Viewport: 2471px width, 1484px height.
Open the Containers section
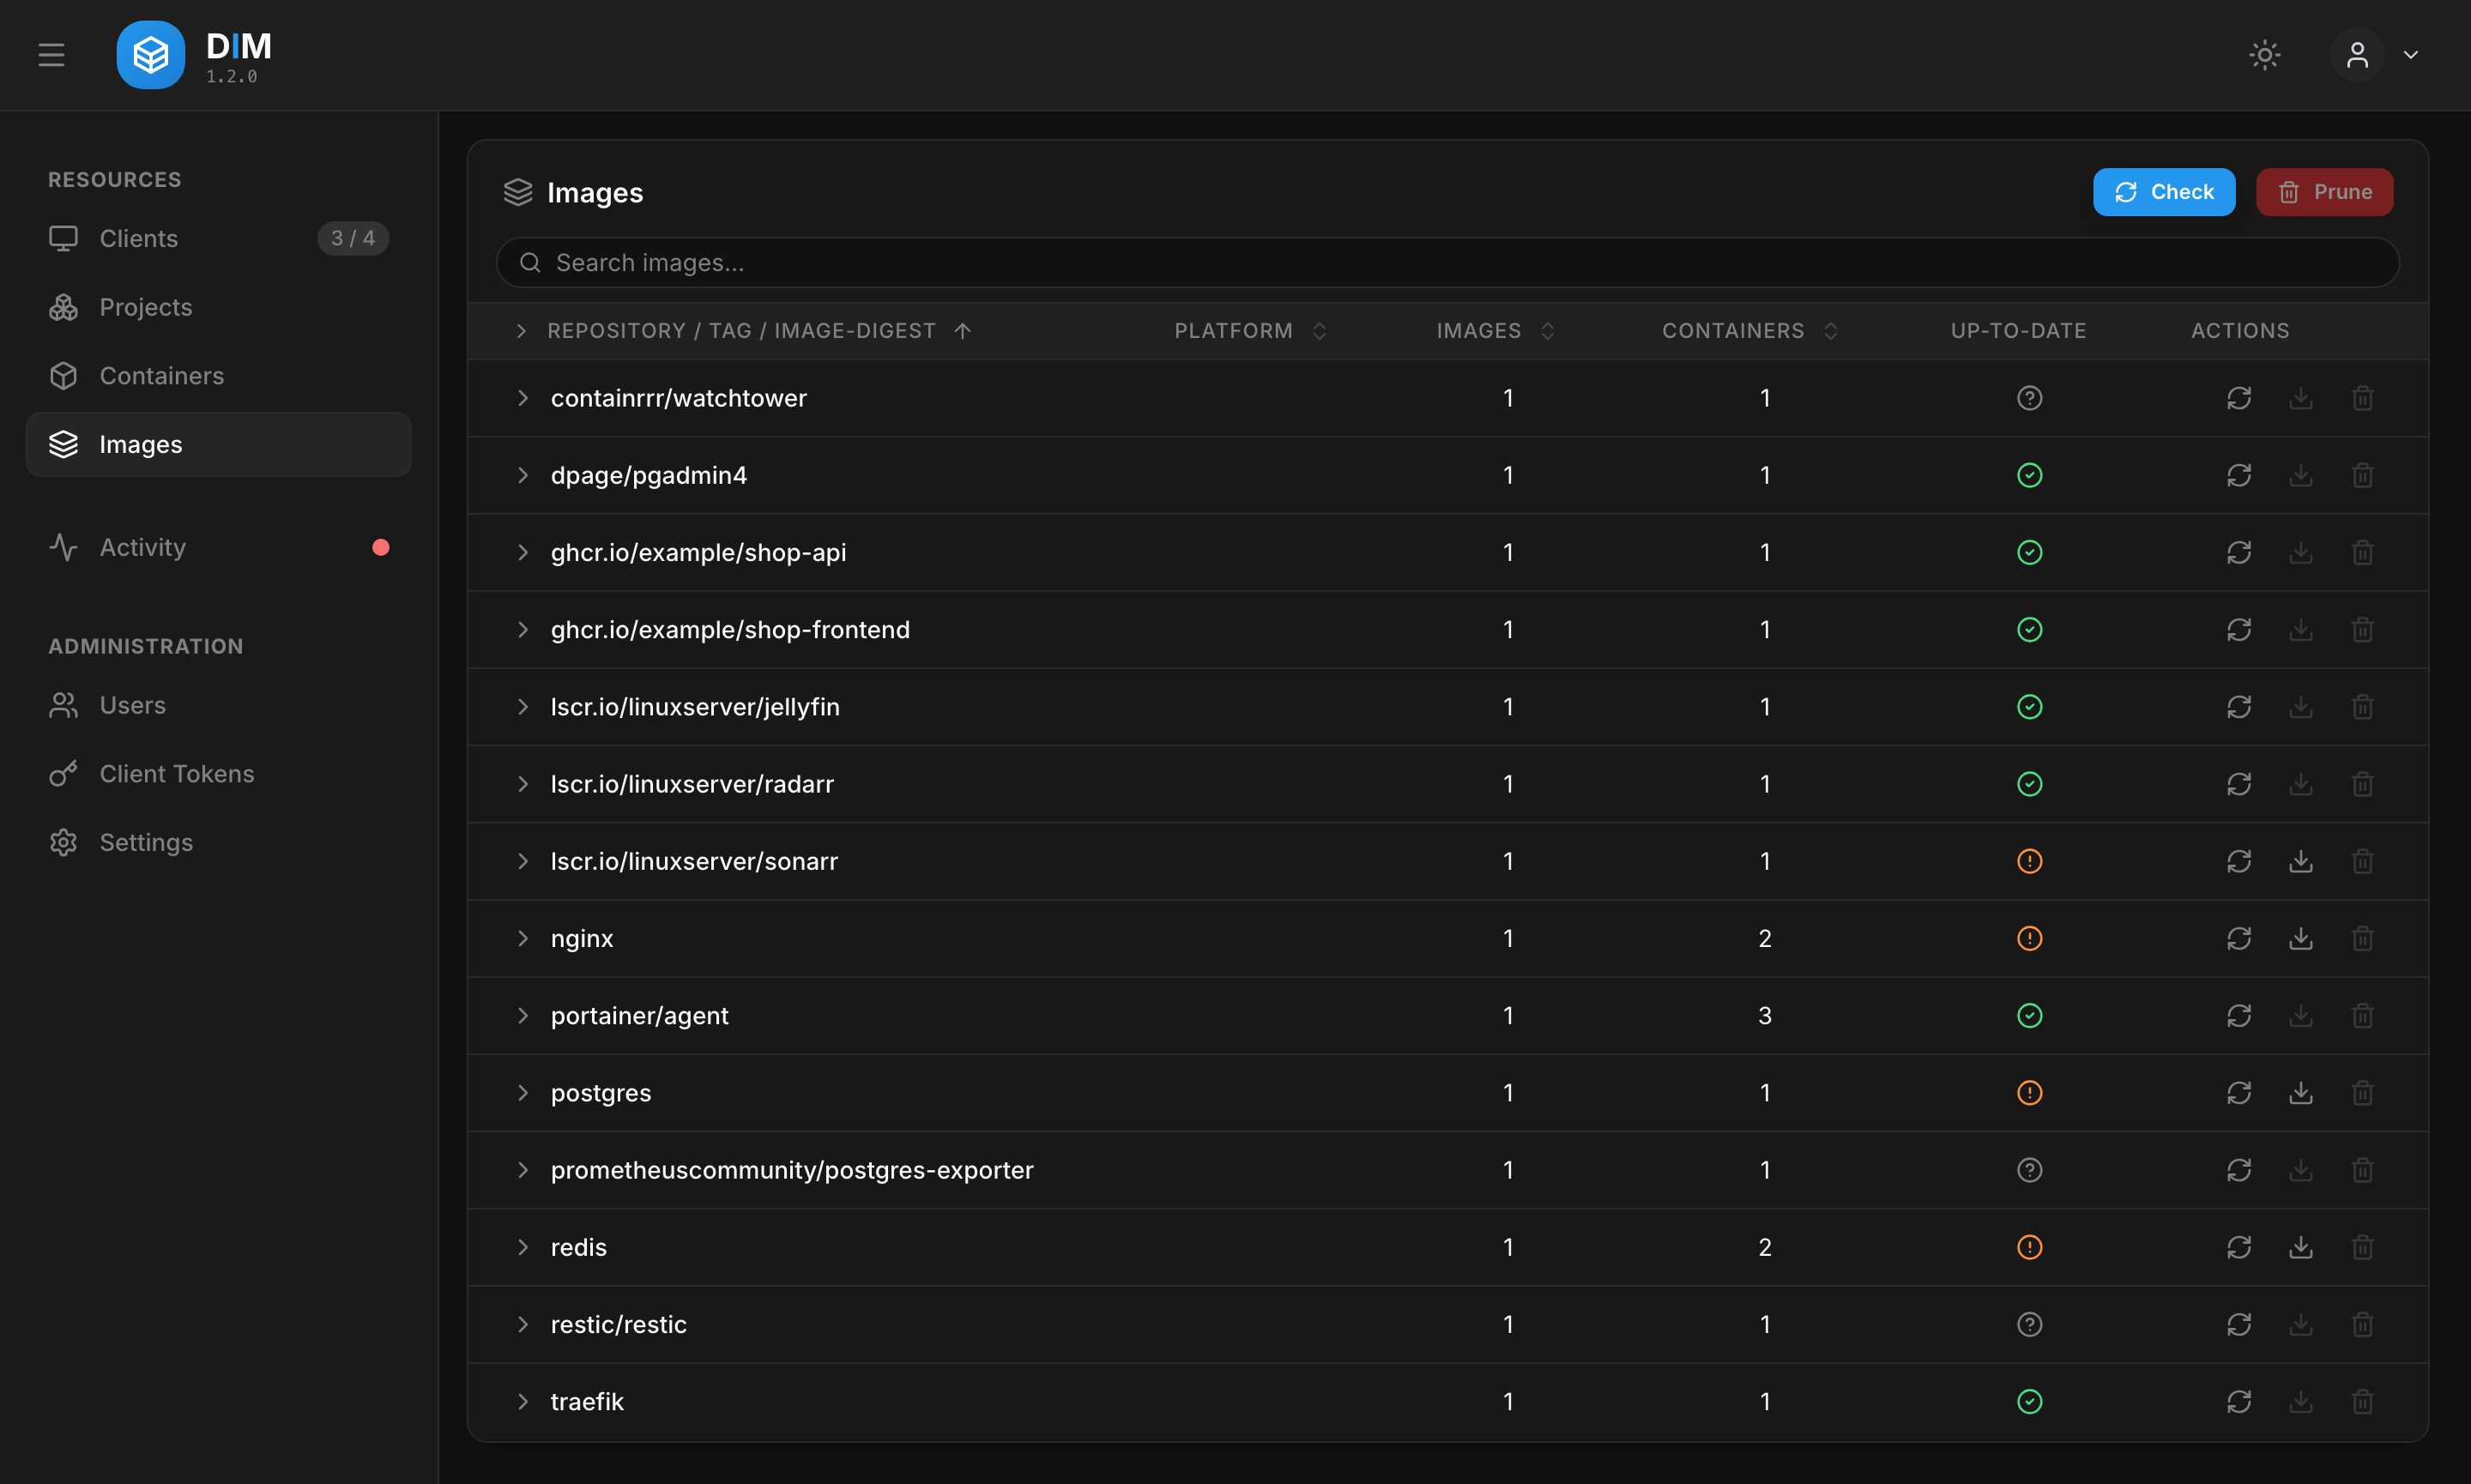pyautogui.click(x=218, y=376)
